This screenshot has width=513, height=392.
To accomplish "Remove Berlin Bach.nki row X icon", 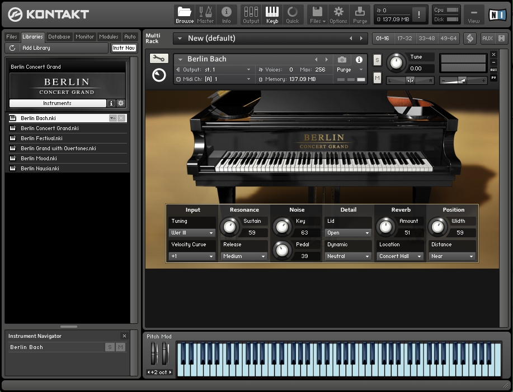I will click(x=121, y=118).
